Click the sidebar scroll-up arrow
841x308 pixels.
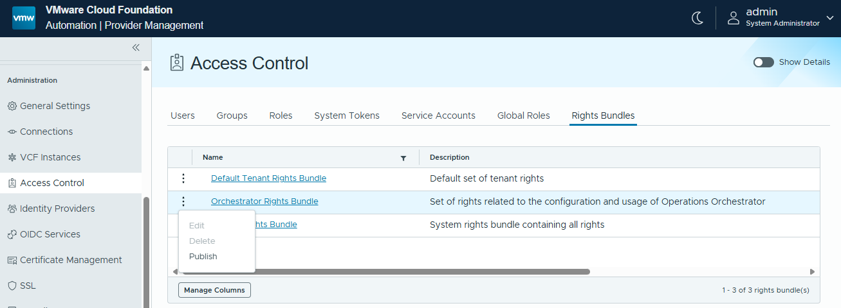[x=146, y=68]
